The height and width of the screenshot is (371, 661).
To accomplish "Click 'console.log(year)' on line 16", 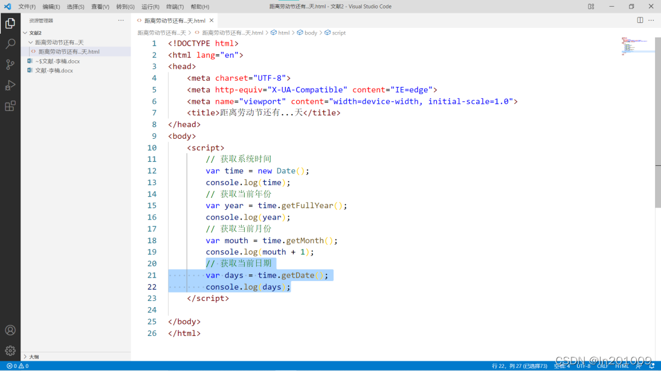I will (246, 217).
